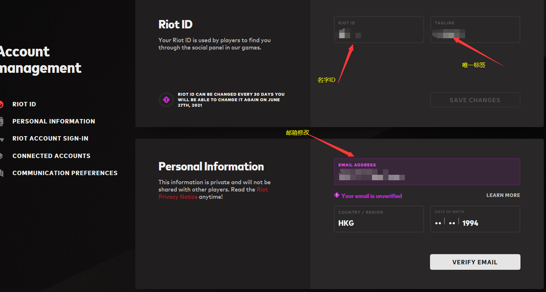546x292 pixels.
Task: Click the red Riot ID sidebar icon
Action: [x=1, y=104]
